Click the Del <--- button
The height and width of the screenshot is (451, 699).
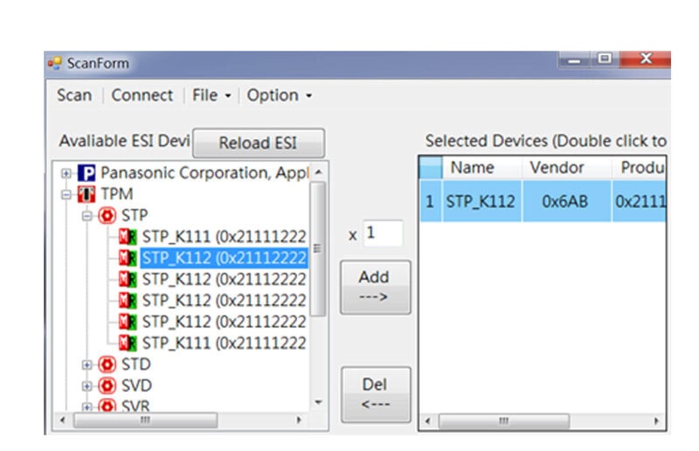click(x=376, y=394)
